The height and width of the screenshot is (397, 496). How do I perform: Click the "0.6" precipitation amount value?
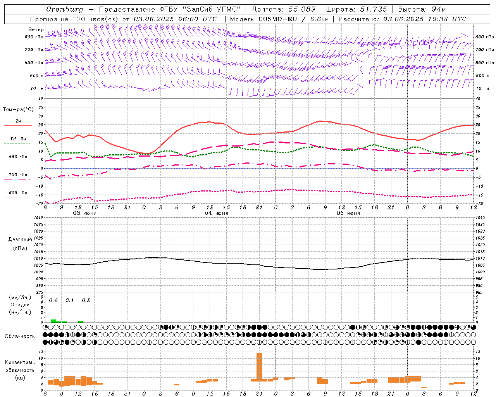coord(53,300)
